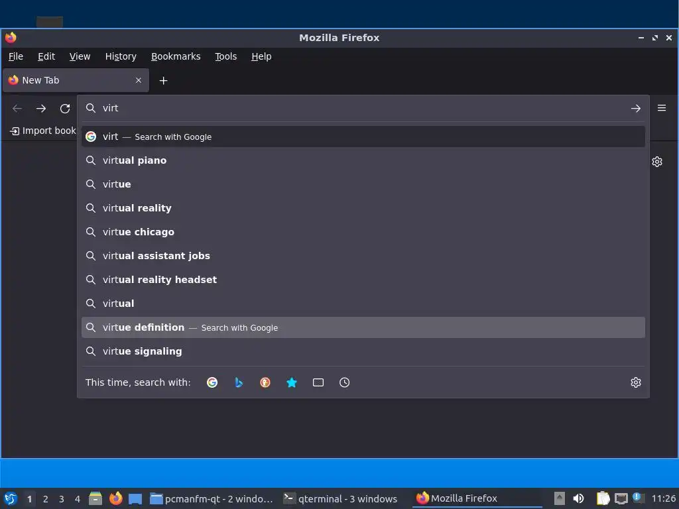Open the Help menu
Screen dimensions: 679x509
[x=261, y=56]
